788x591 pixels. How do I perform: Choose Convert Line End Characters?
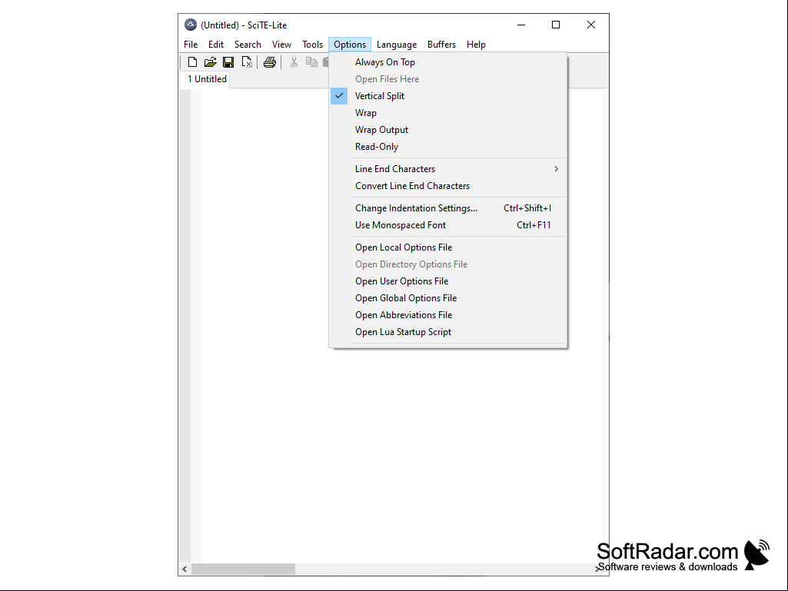[x=448, y=186]
